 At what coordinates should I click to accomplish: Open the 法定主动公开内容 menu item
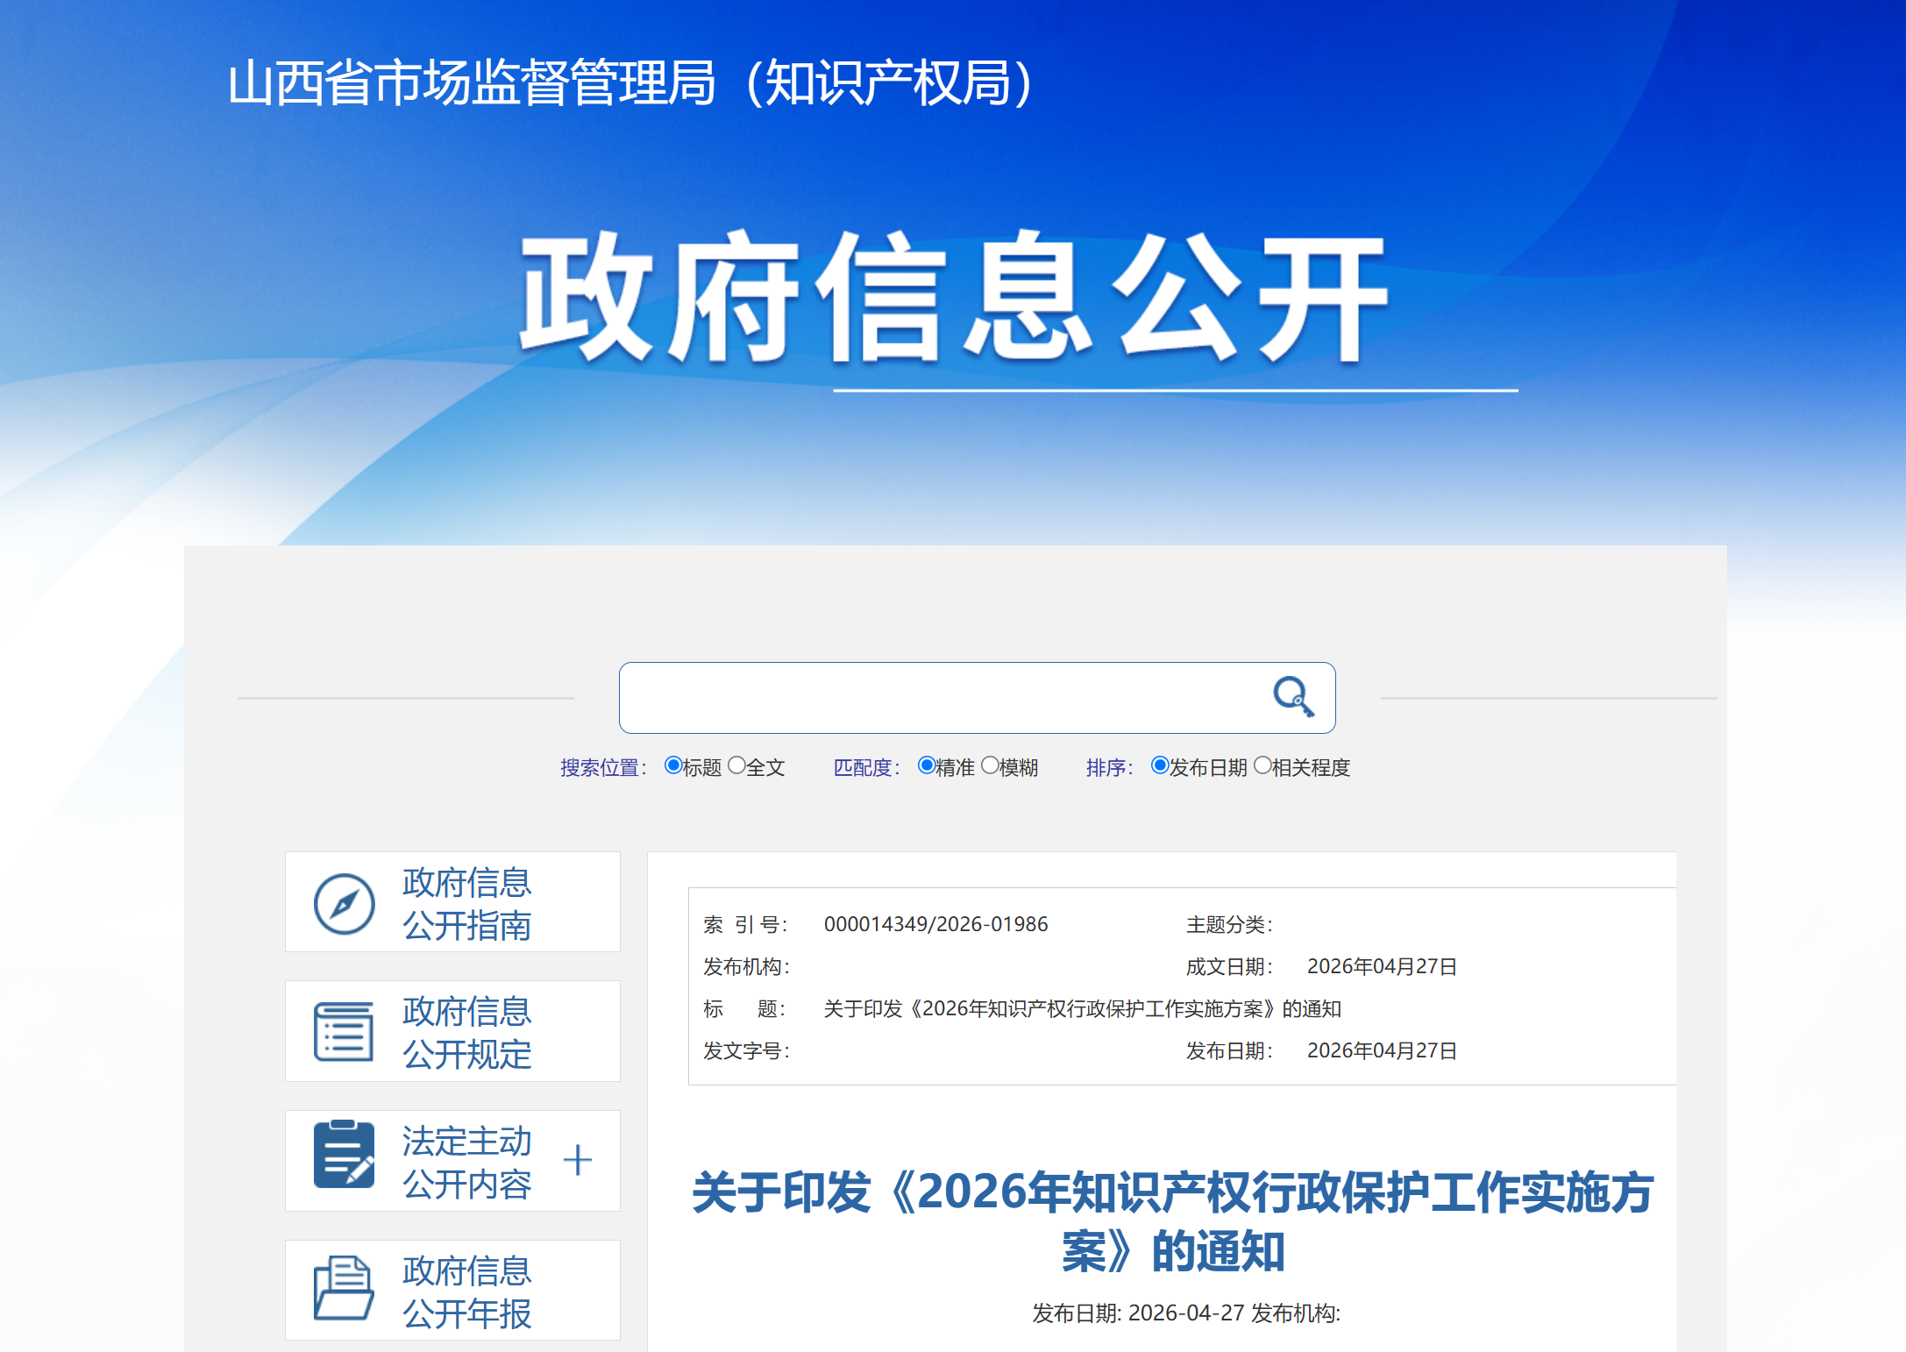466,1162
